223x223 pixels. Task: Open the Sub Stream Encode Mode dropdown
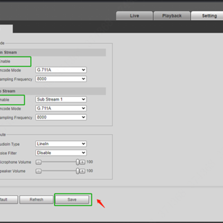click(61, 108)
